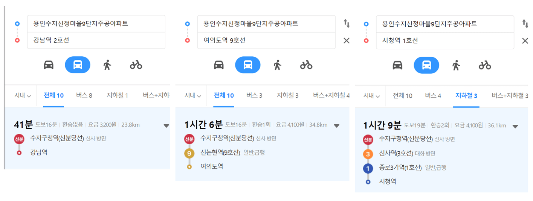Select bicycle mode in the 강남역 panel
This screenshot has width=533, height=201.
coord(136,65)
